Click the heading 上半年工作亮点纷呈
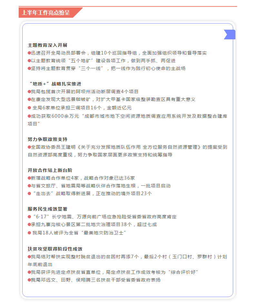Viewport: 258px width, 306px height. (46, 13)
